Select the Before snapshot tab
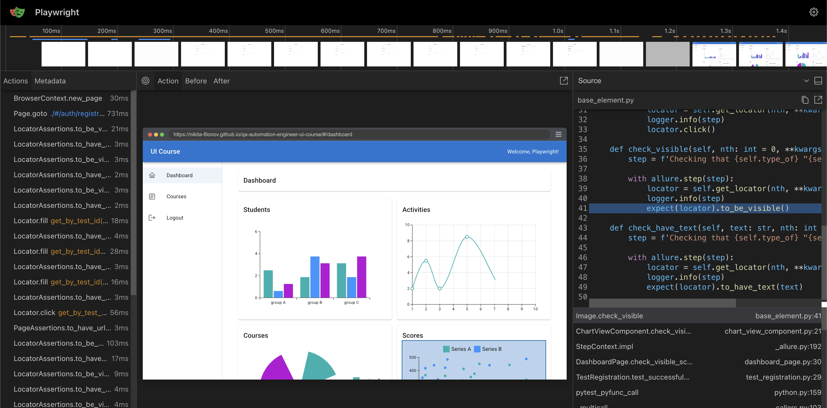Screen dimensions: 827x408 196,81
